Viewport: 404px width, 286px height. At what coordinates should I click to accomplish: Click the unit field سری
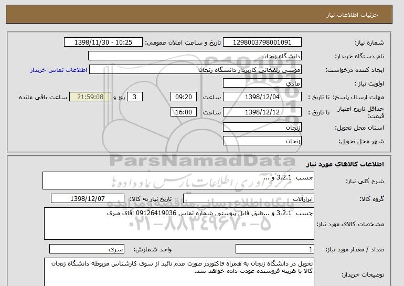click(x=87, y=249)
